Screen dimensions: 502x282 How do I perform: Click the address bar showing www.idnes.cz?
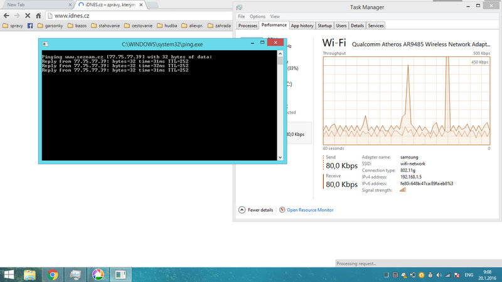click(141, 15)
